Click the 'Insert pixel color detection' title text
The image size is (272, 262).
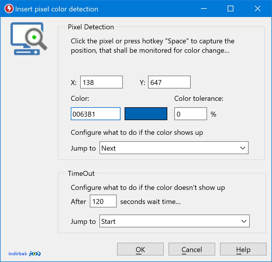tap(57, 9)
